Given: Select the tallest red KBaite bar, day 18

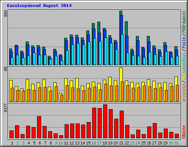Looking at the screenshot, I should pyautogui.click(x=105, y=121).
